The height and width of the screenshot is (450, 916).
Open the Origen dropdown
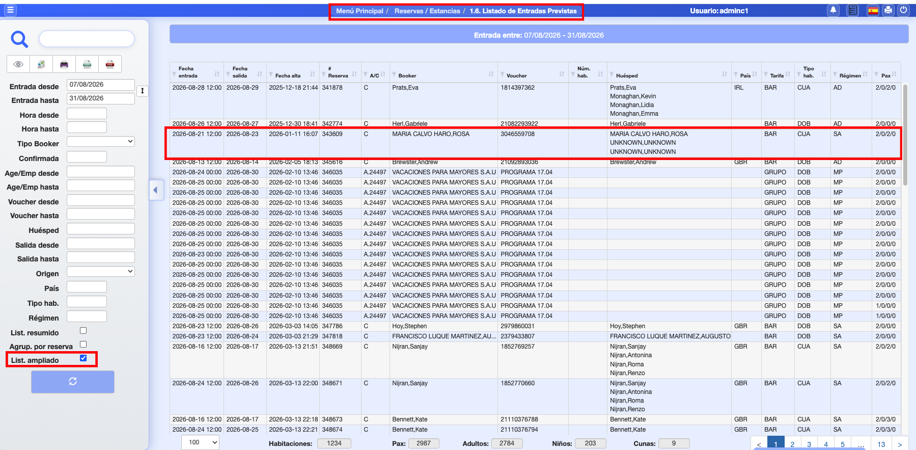(101, 272)
